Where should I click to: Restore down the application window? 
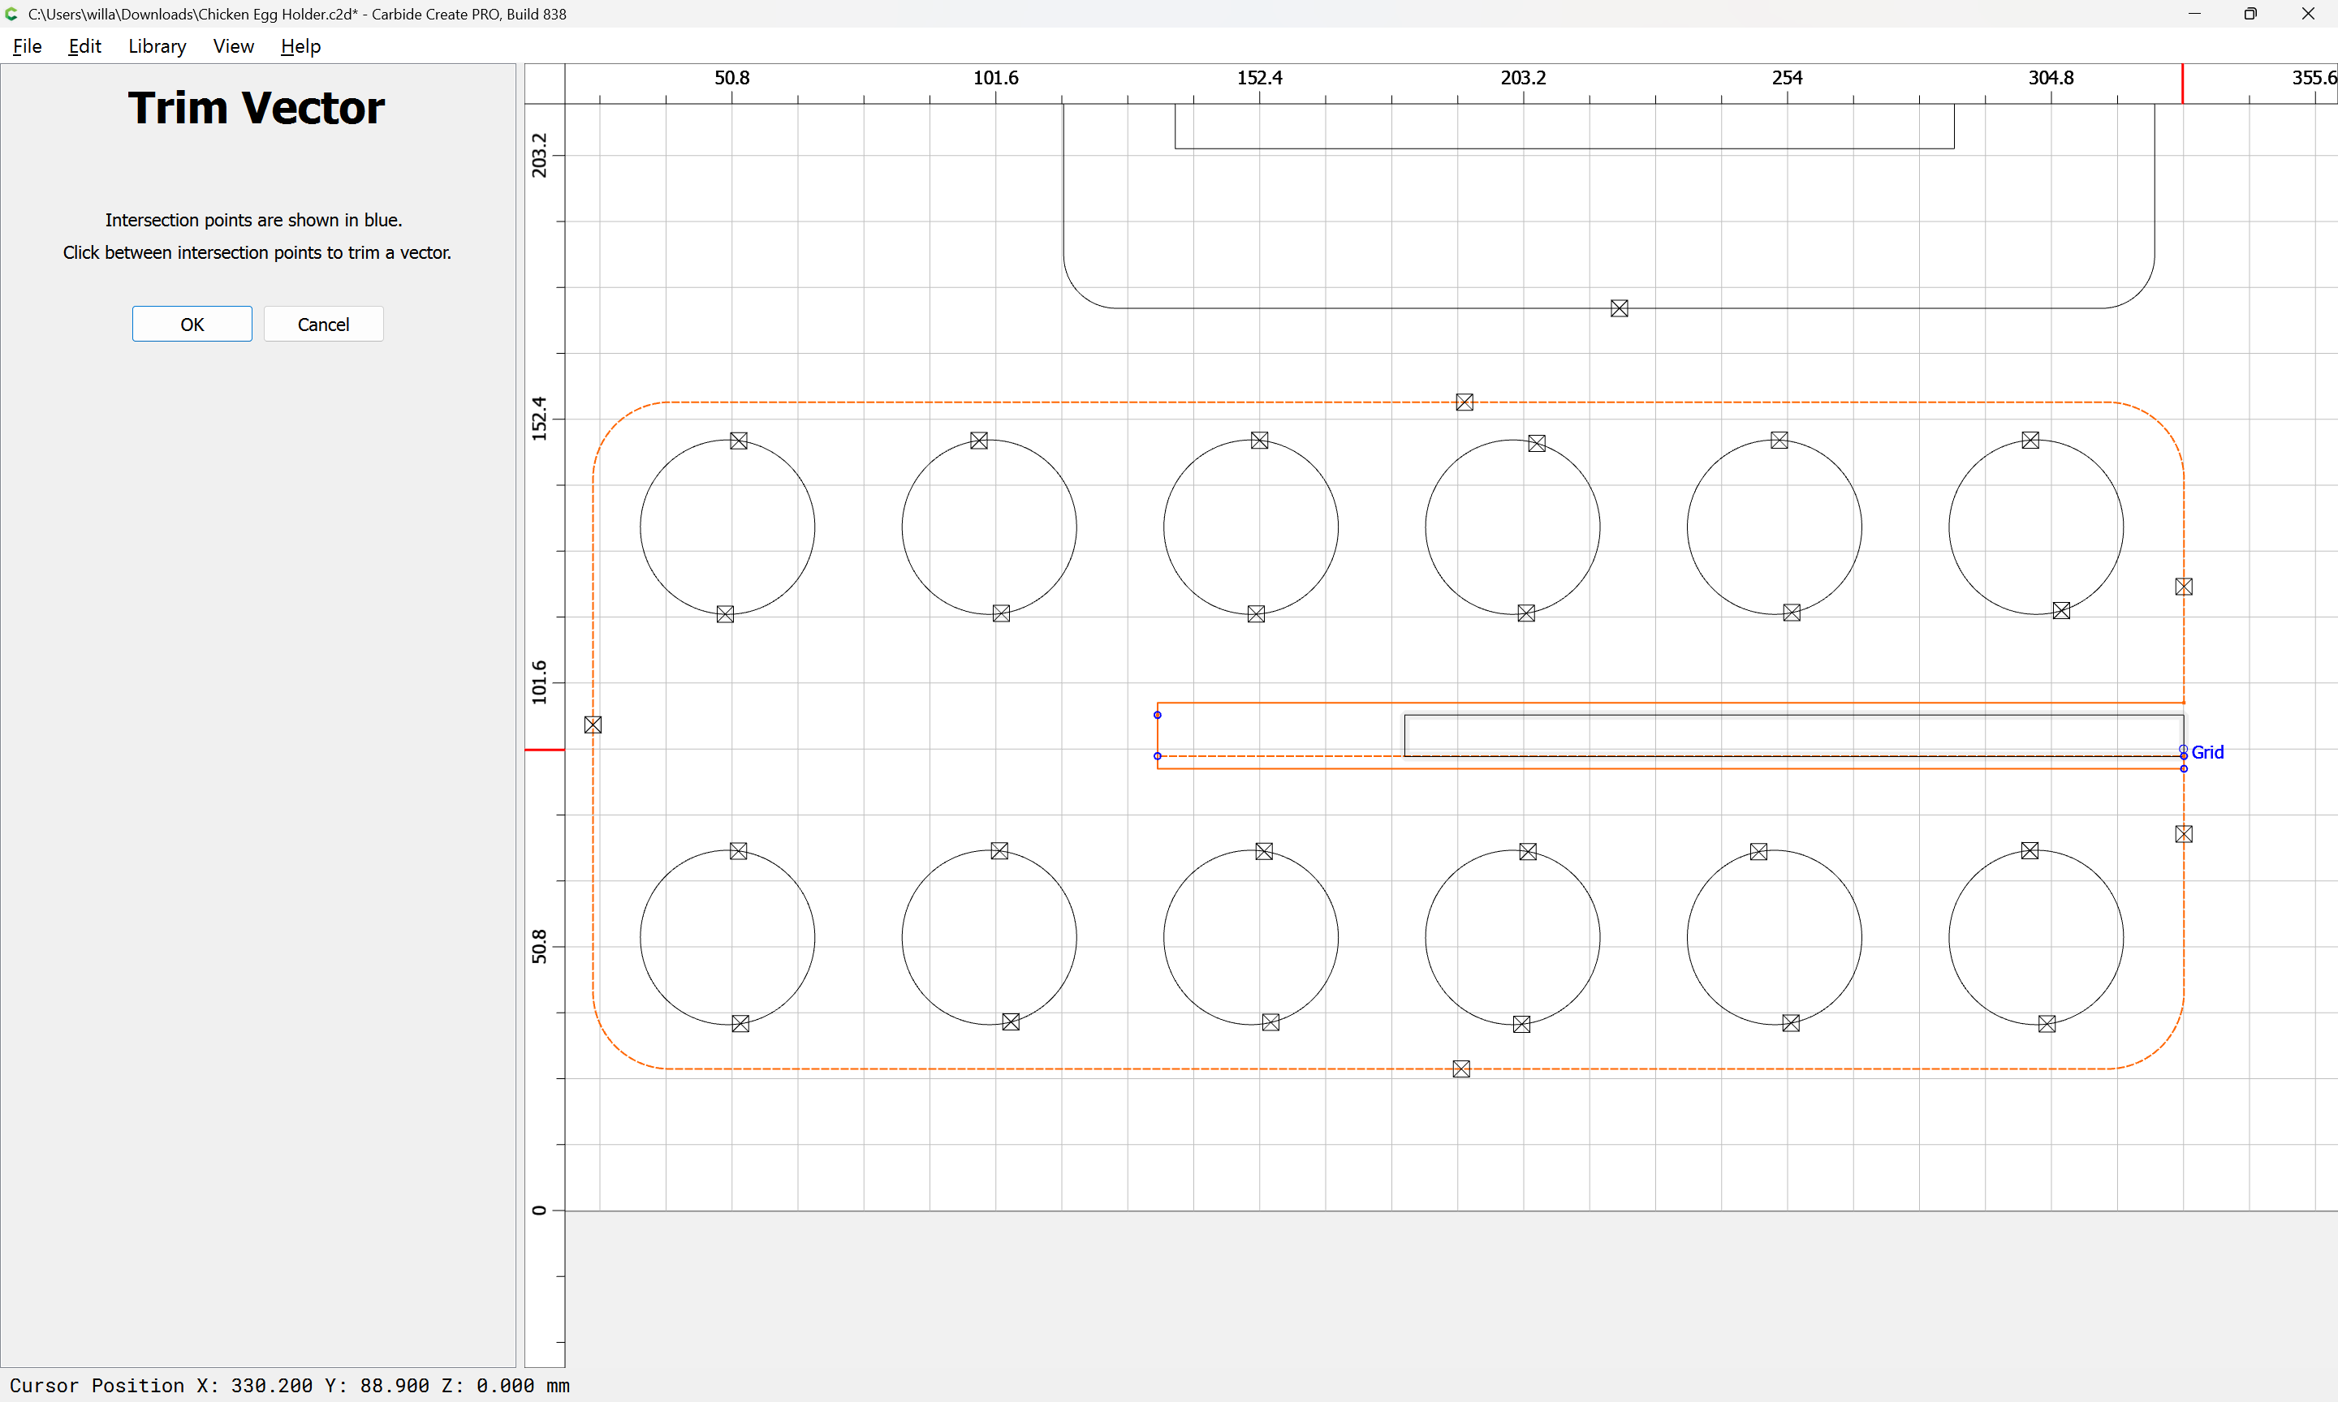coord(2250,14)
